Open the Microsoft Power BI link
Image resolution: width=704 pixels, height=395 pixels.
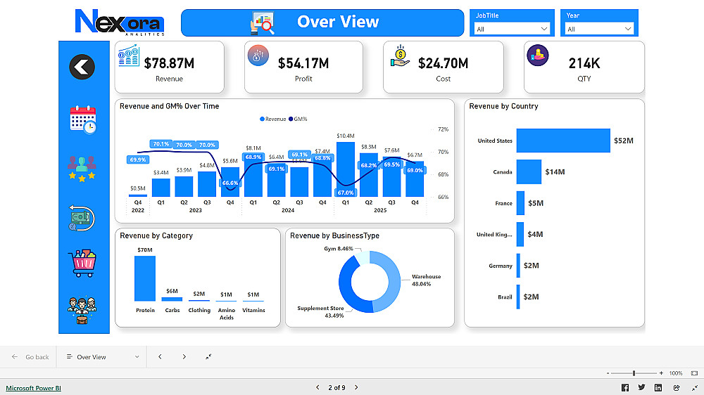pyautogui.click(x=33, y=388)
